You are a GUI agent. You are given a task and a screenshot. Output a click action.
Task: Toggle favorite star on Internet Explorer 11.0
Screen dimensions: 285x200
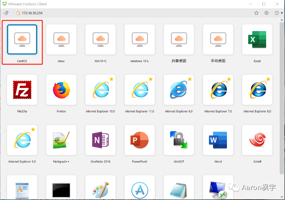151,79
